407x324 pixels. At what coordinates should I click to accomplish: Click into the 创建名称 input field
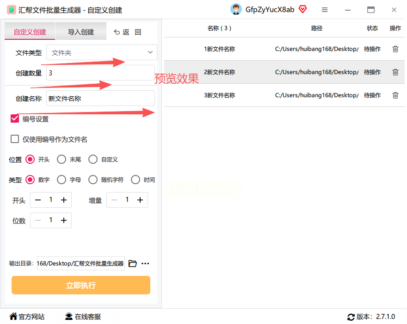(101, 98)
